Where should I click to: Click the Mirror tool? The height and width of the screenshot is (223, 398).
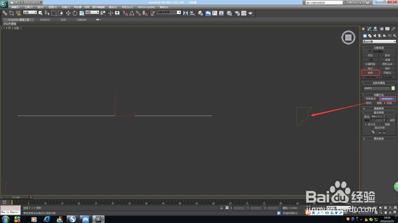pyautogui.click(x=186, y=13)
